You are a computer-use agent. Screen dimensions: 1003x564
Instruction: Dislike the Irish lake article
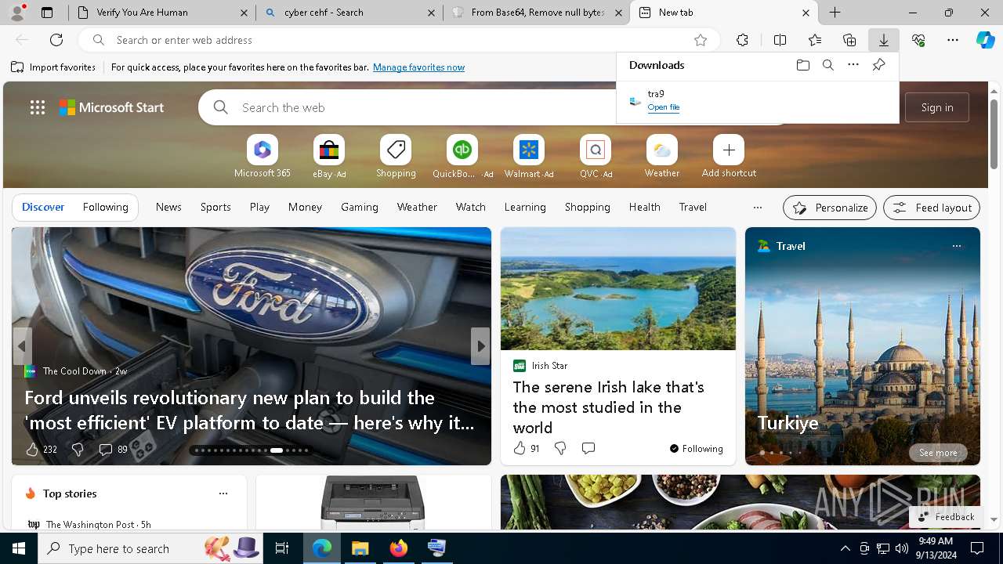click(x=559, y=448)
